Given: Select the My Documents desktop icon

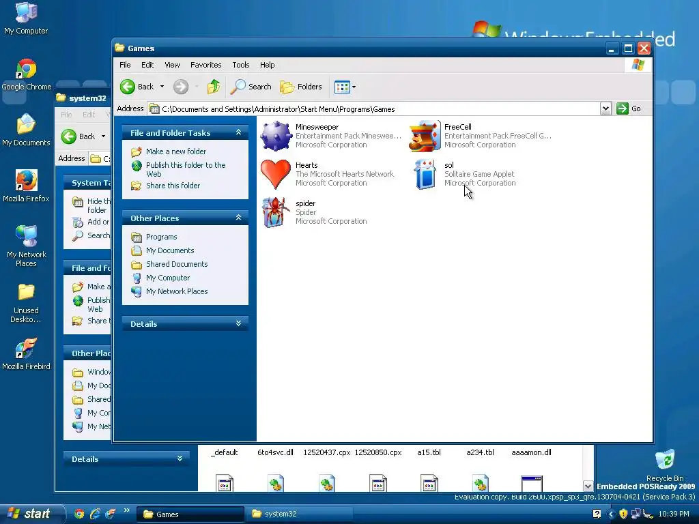Looking at the screenshot, I should click(26, 130).
